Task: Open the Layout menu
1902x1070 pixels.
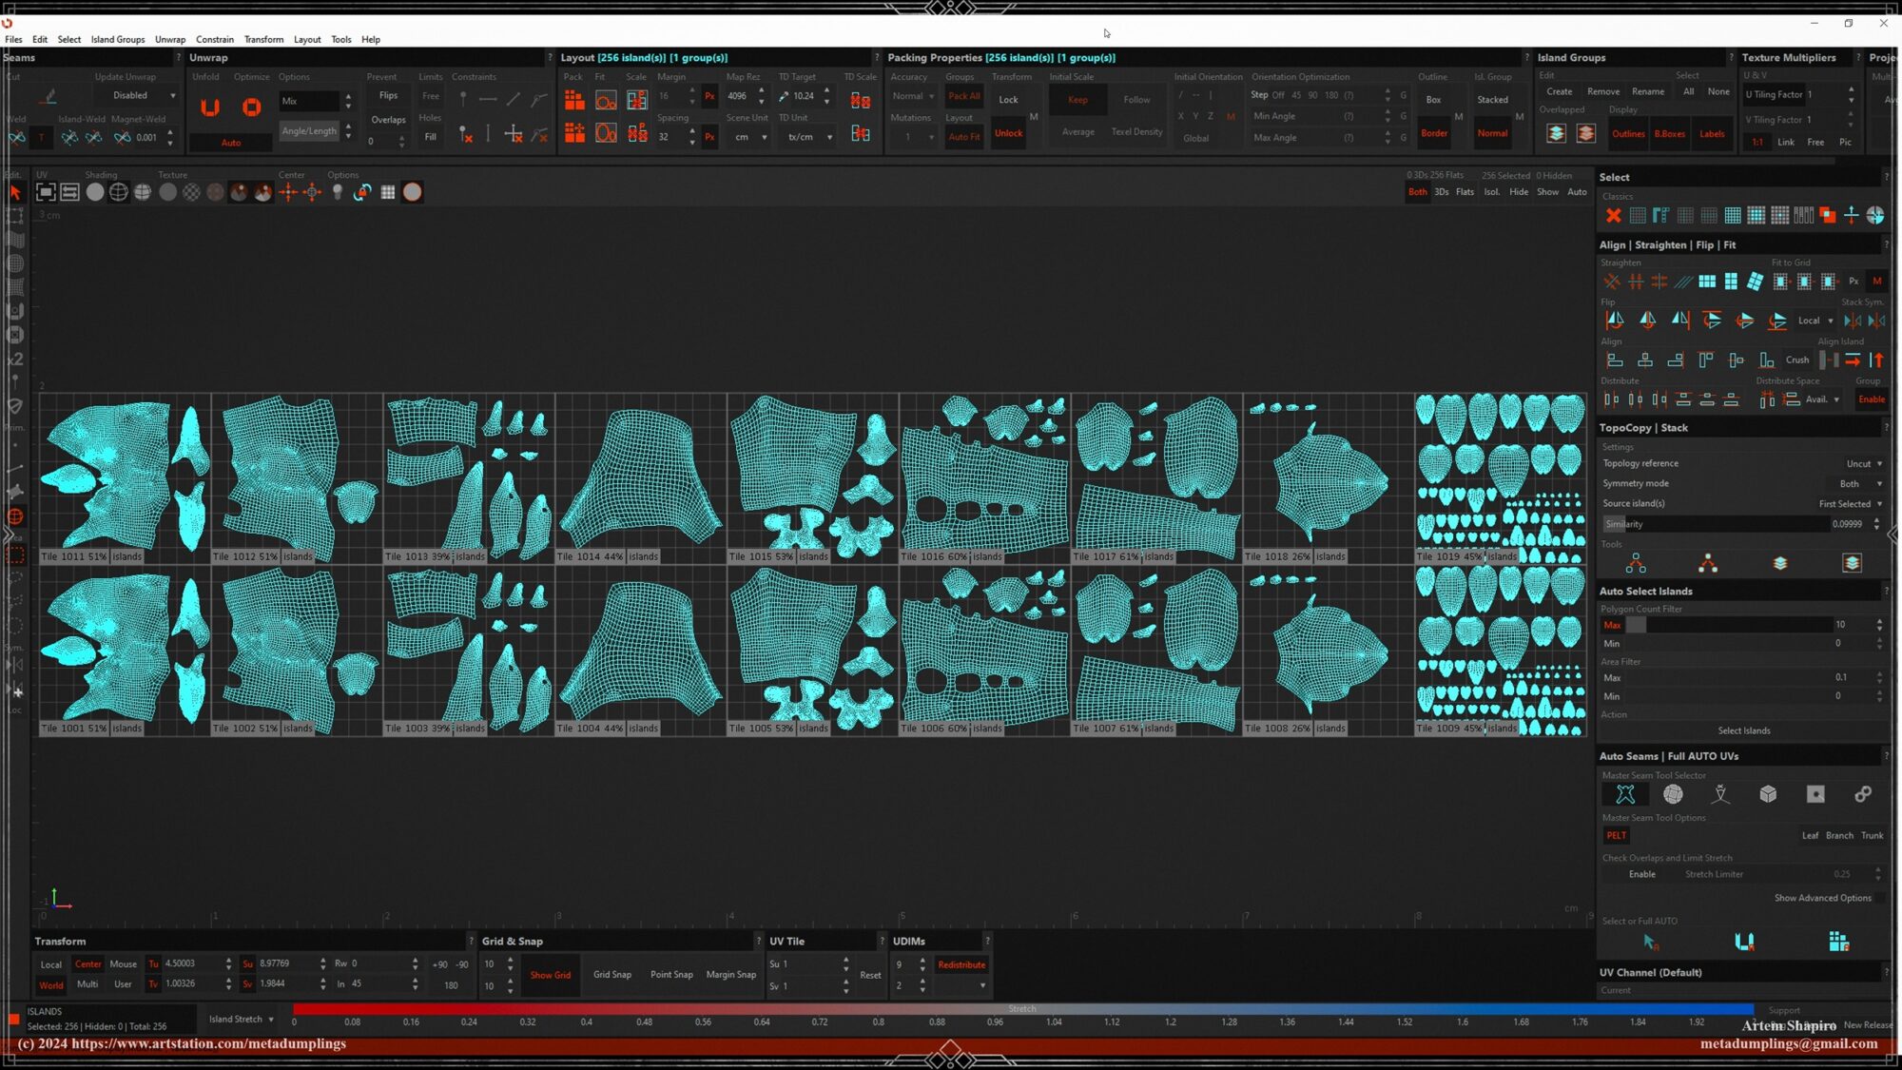Action: (306, 40)
